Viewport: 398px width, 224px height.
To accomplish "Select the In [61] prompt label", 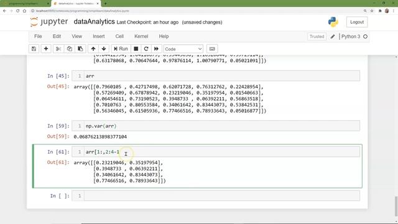I will [x=58, y=152].
